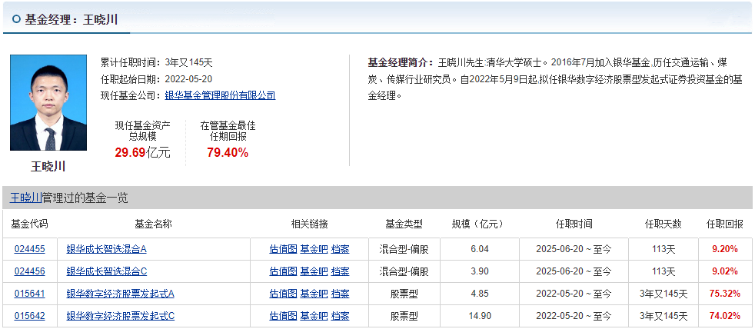Open 银华成长智选混合A fund page
Viewport: 755px width, 329px height.
point(106,249)
